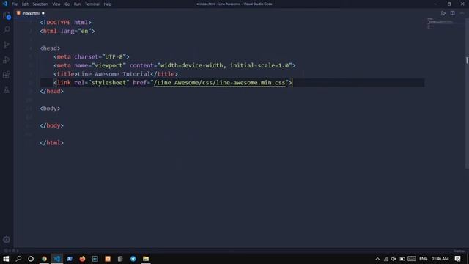Click the html lang="en" line
The image size is (469, 264).
tap(67, 31)
